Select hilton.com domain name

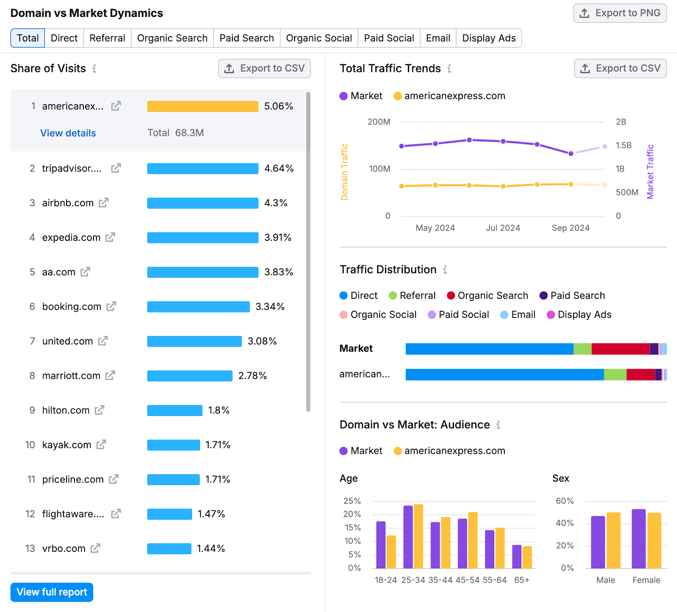[66, 410]
